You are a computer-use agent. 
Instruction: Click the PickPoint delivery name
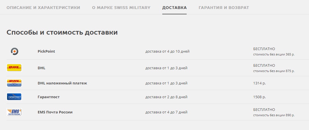point(46,51)
